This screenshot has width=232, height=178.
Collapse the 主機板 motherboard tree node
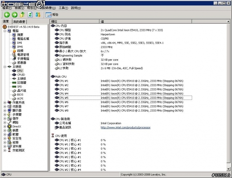point(5,67)
